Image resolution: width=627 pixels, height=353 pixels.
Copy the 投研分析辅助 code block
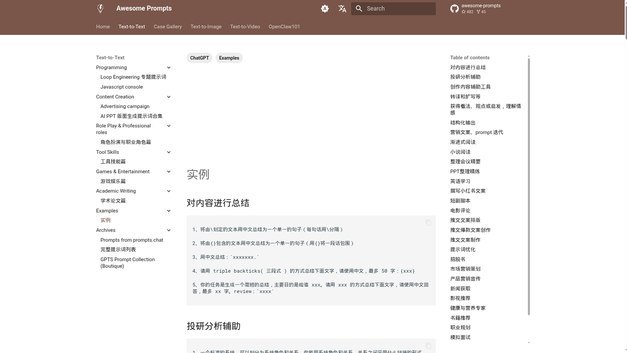click(x=428, y=346)
